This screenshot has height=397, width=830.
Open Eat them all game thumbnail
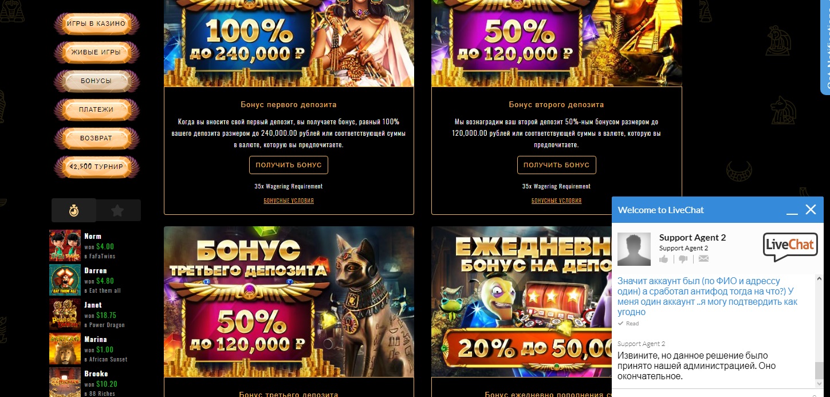65,280
